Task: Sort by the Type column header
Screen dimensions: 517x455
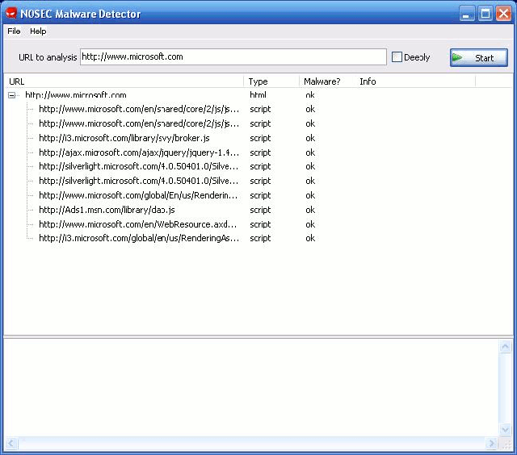Action: (271, 81)
